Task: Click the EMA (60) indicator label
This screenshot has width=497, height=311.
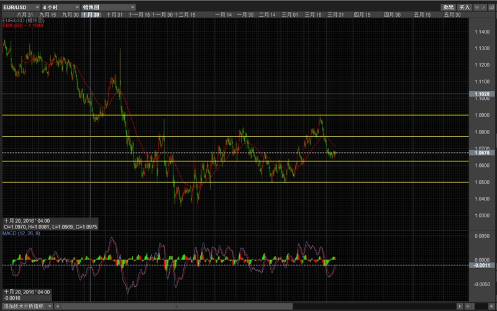Action: point(23,25)
